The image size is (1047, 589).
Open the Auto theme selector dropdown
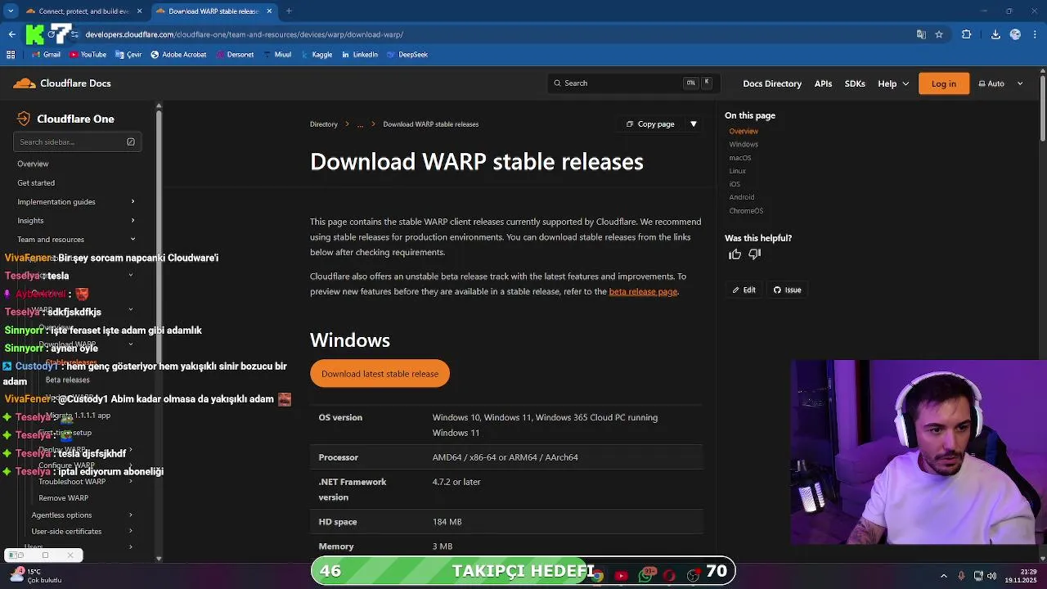[1001, 83]
